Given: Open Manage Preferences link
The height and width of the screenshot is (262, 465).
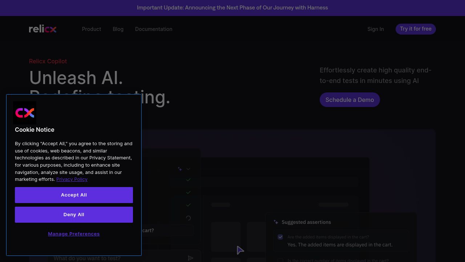Looking at the screenshot, I should click(x=74, y=234).
